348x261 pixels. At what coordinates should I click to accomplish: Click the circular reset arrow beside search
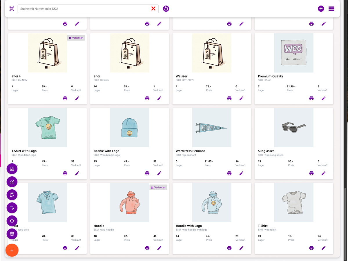click(166, 9)
